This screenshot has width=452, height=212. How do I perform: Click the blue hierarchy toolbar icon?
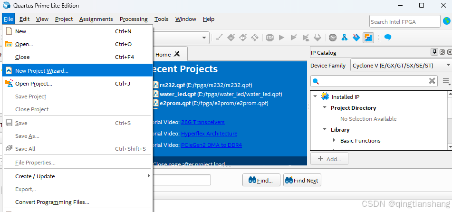click(345, 38)
